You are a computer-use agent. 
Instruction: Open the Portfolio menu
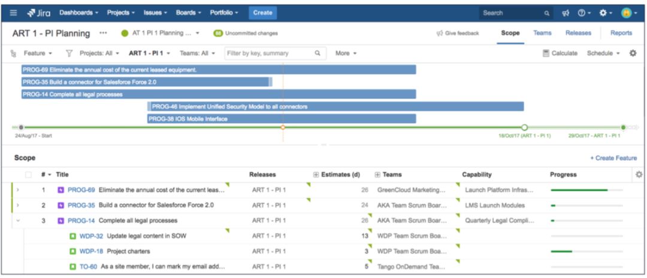click(x=224, y=13)
